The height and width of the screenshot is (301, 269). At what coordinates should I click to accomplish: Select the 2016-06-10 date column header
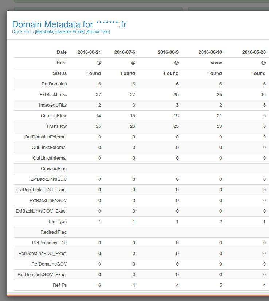pos(210,52)
